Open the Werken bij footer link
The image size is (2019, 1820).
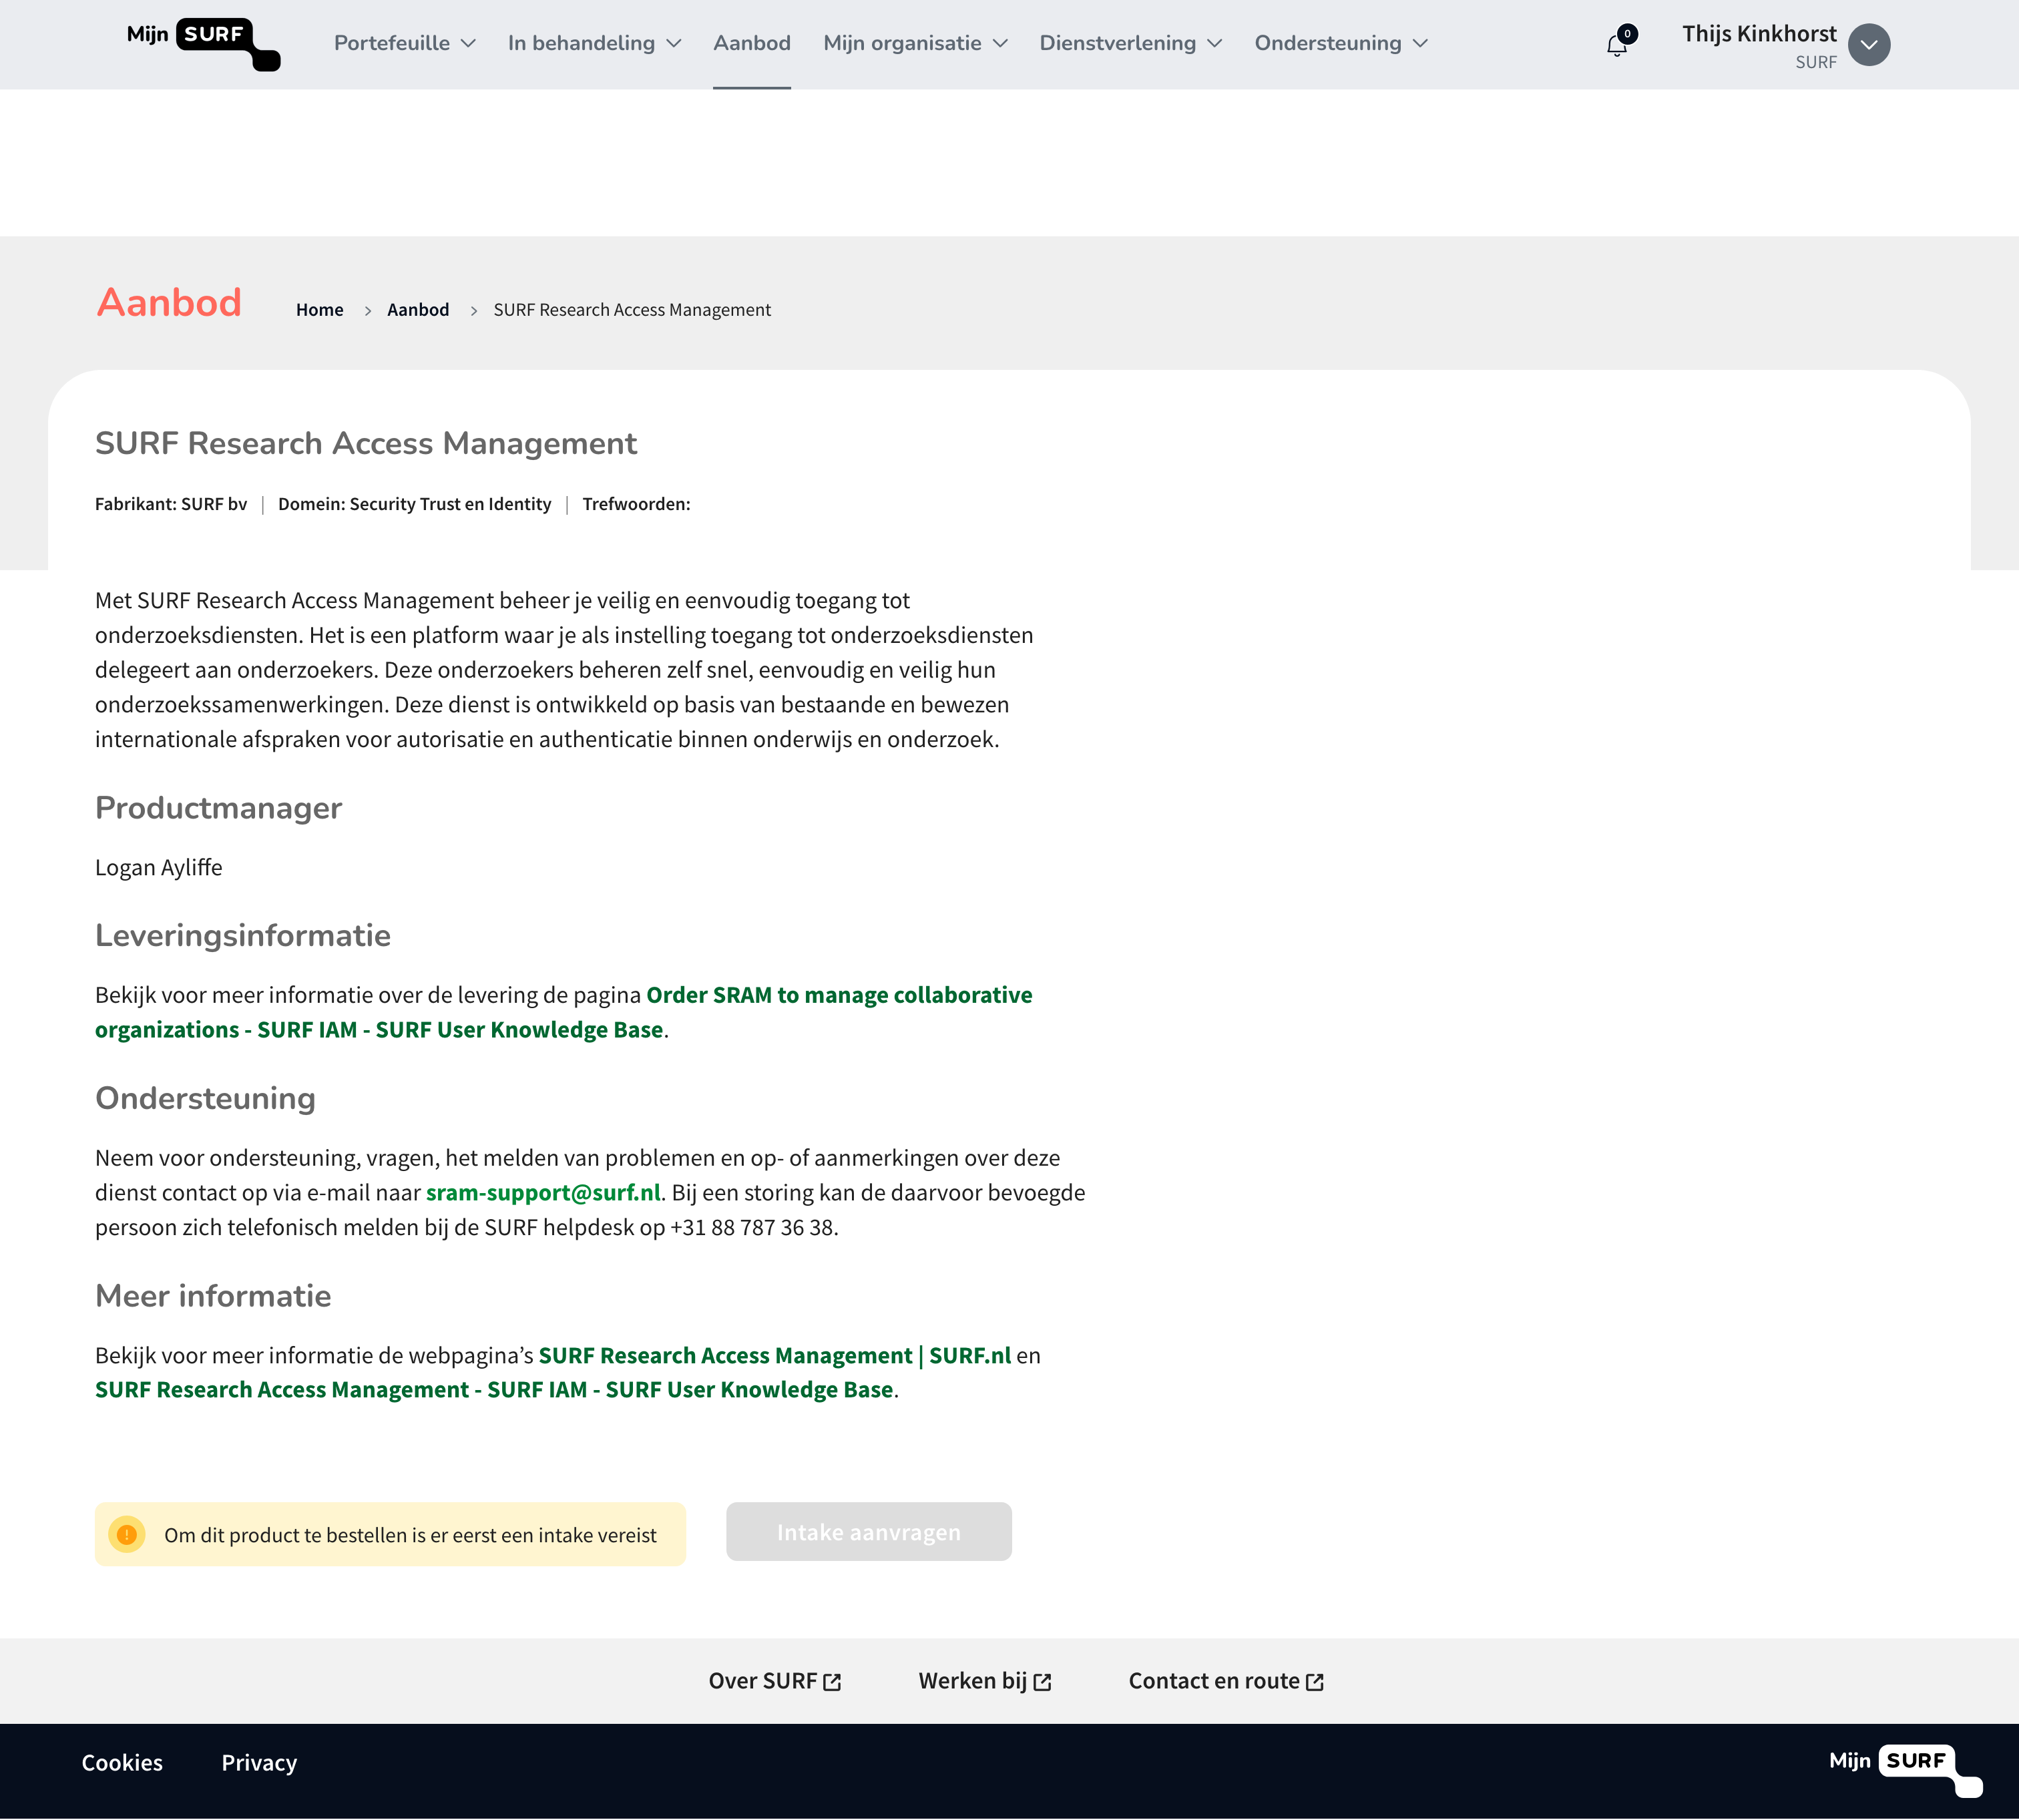point(984,1681)
